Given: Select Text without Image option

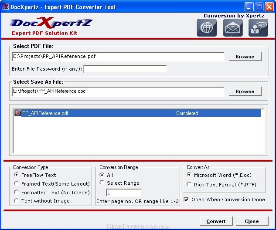Looking at the screenshot, I should [17, 201].
